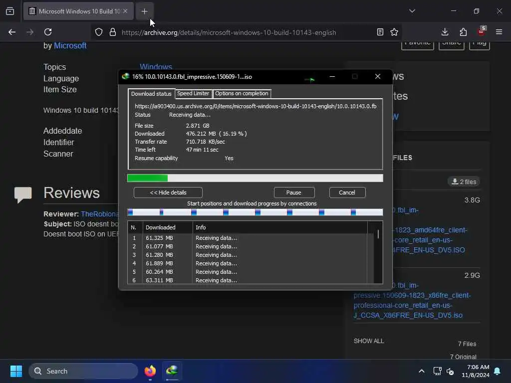Click the IDM icon in dialog title bar
Screen dimensions: 511x383
[x=125, y=76]
